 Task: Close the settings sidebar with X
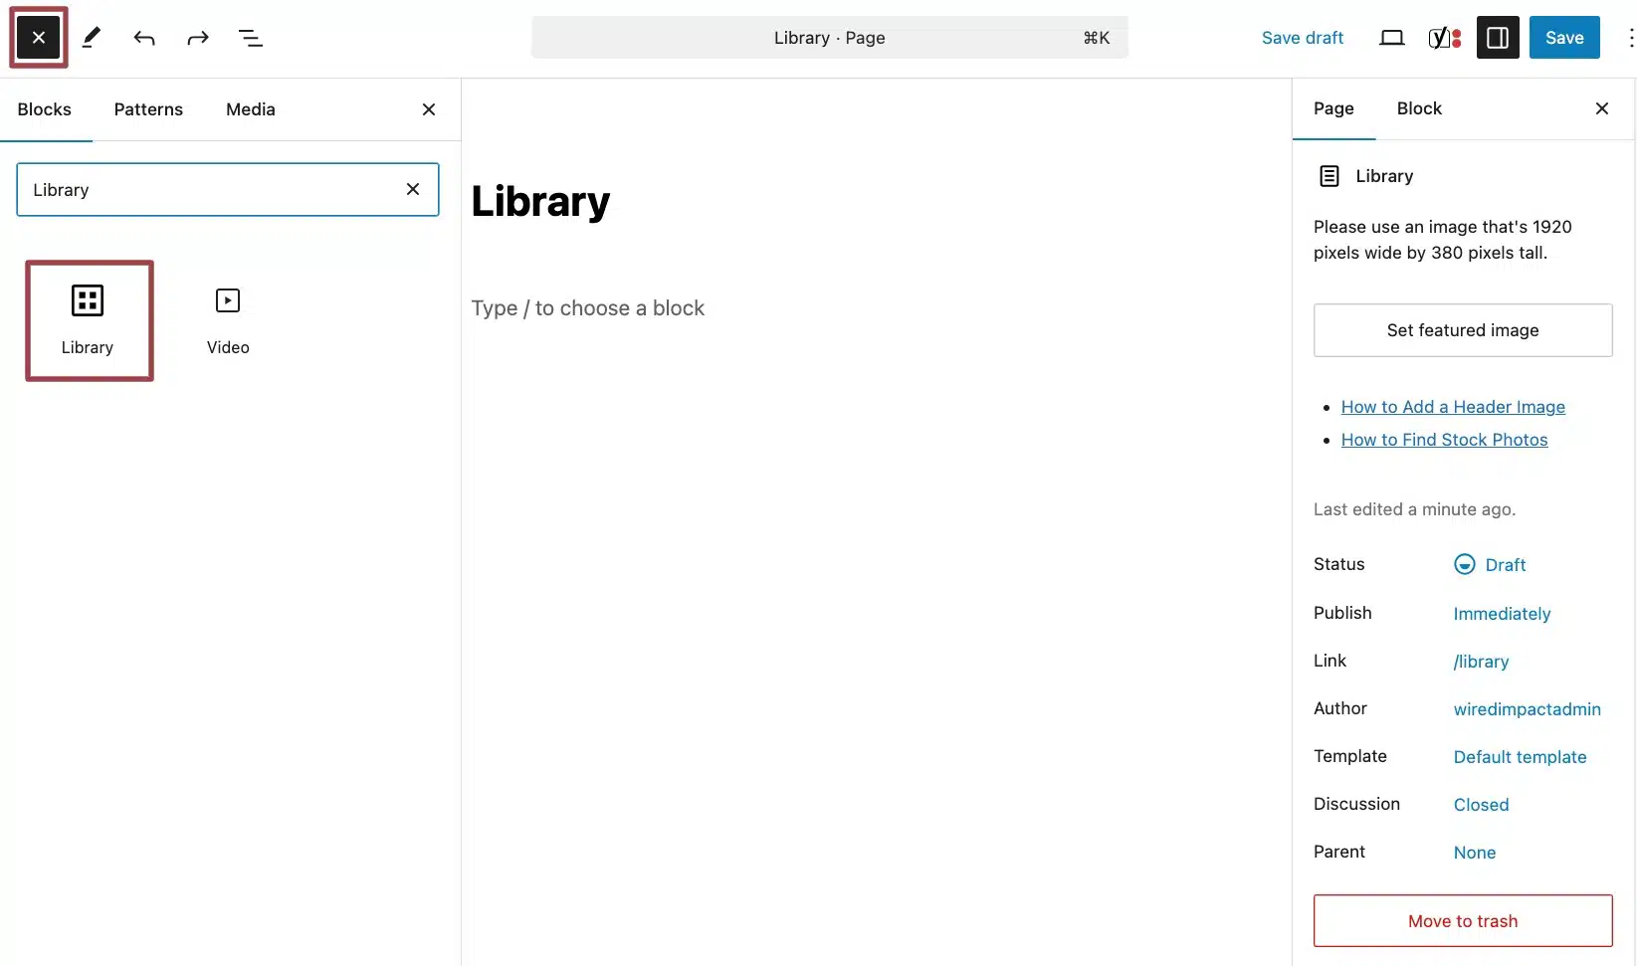pyautogui.click(x=1602, y=108)
